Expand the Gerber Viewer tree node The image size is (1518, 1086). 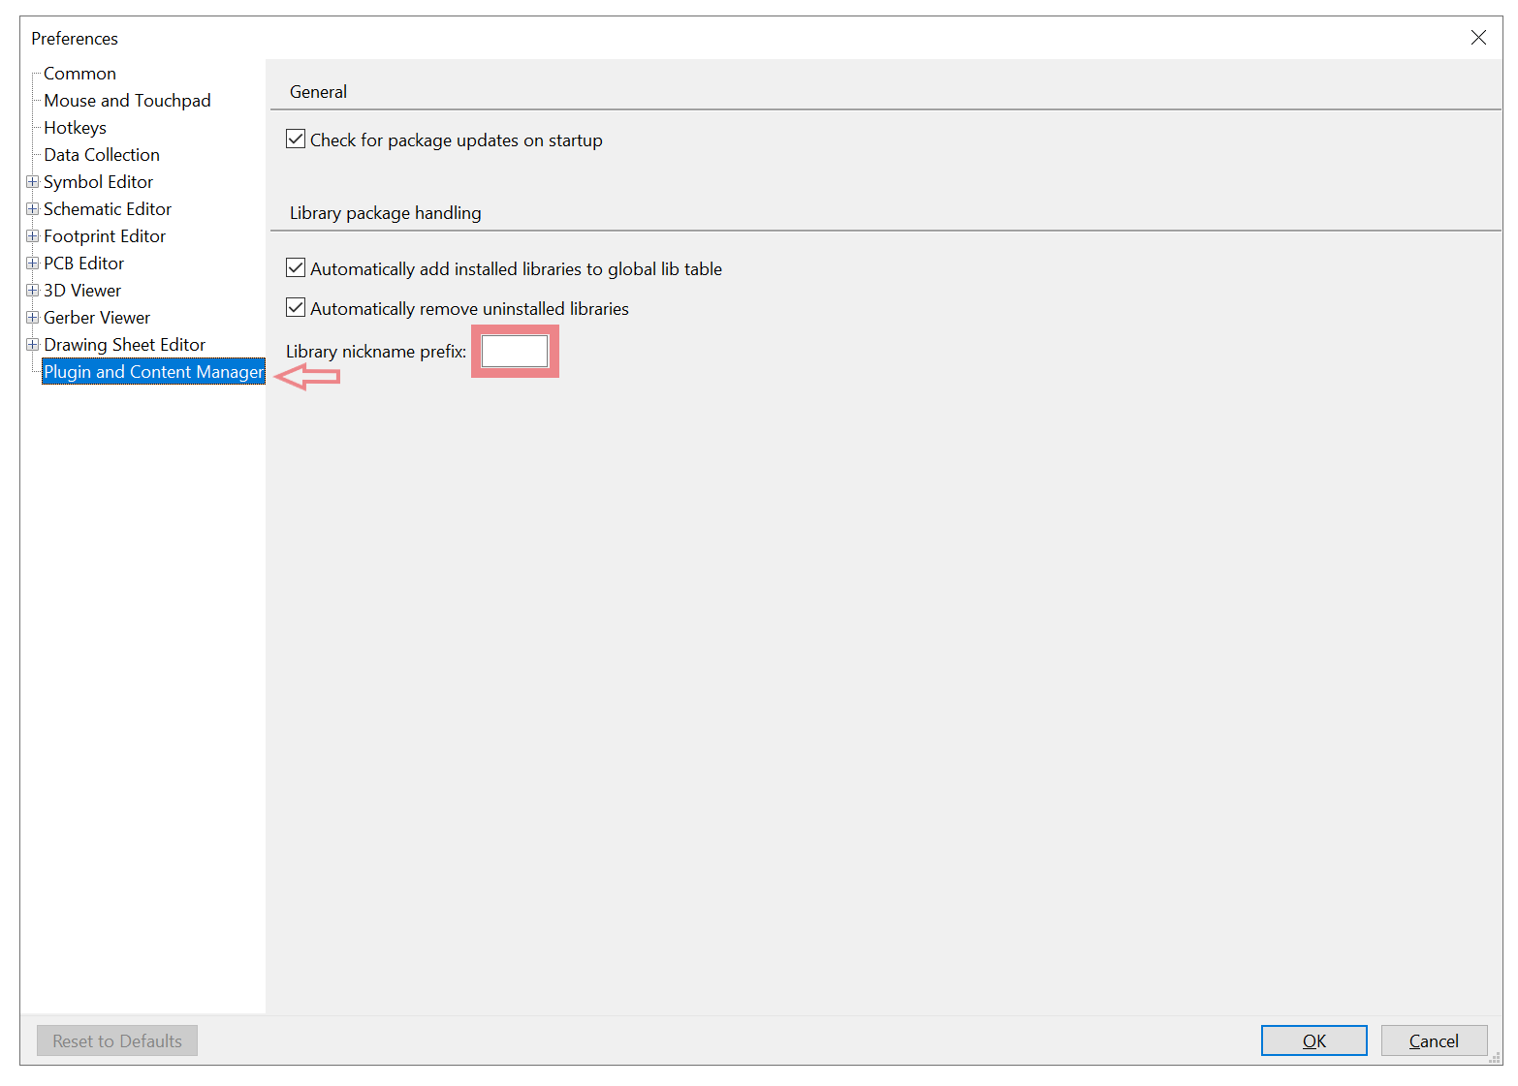pos(33,318)
